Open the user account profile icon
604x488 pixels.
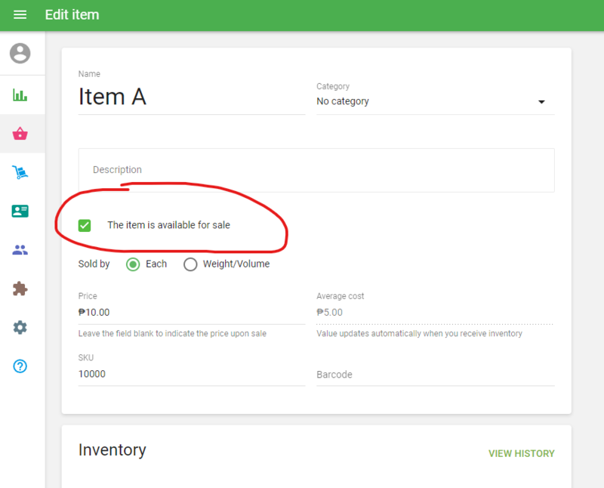(x=20, y=54)
